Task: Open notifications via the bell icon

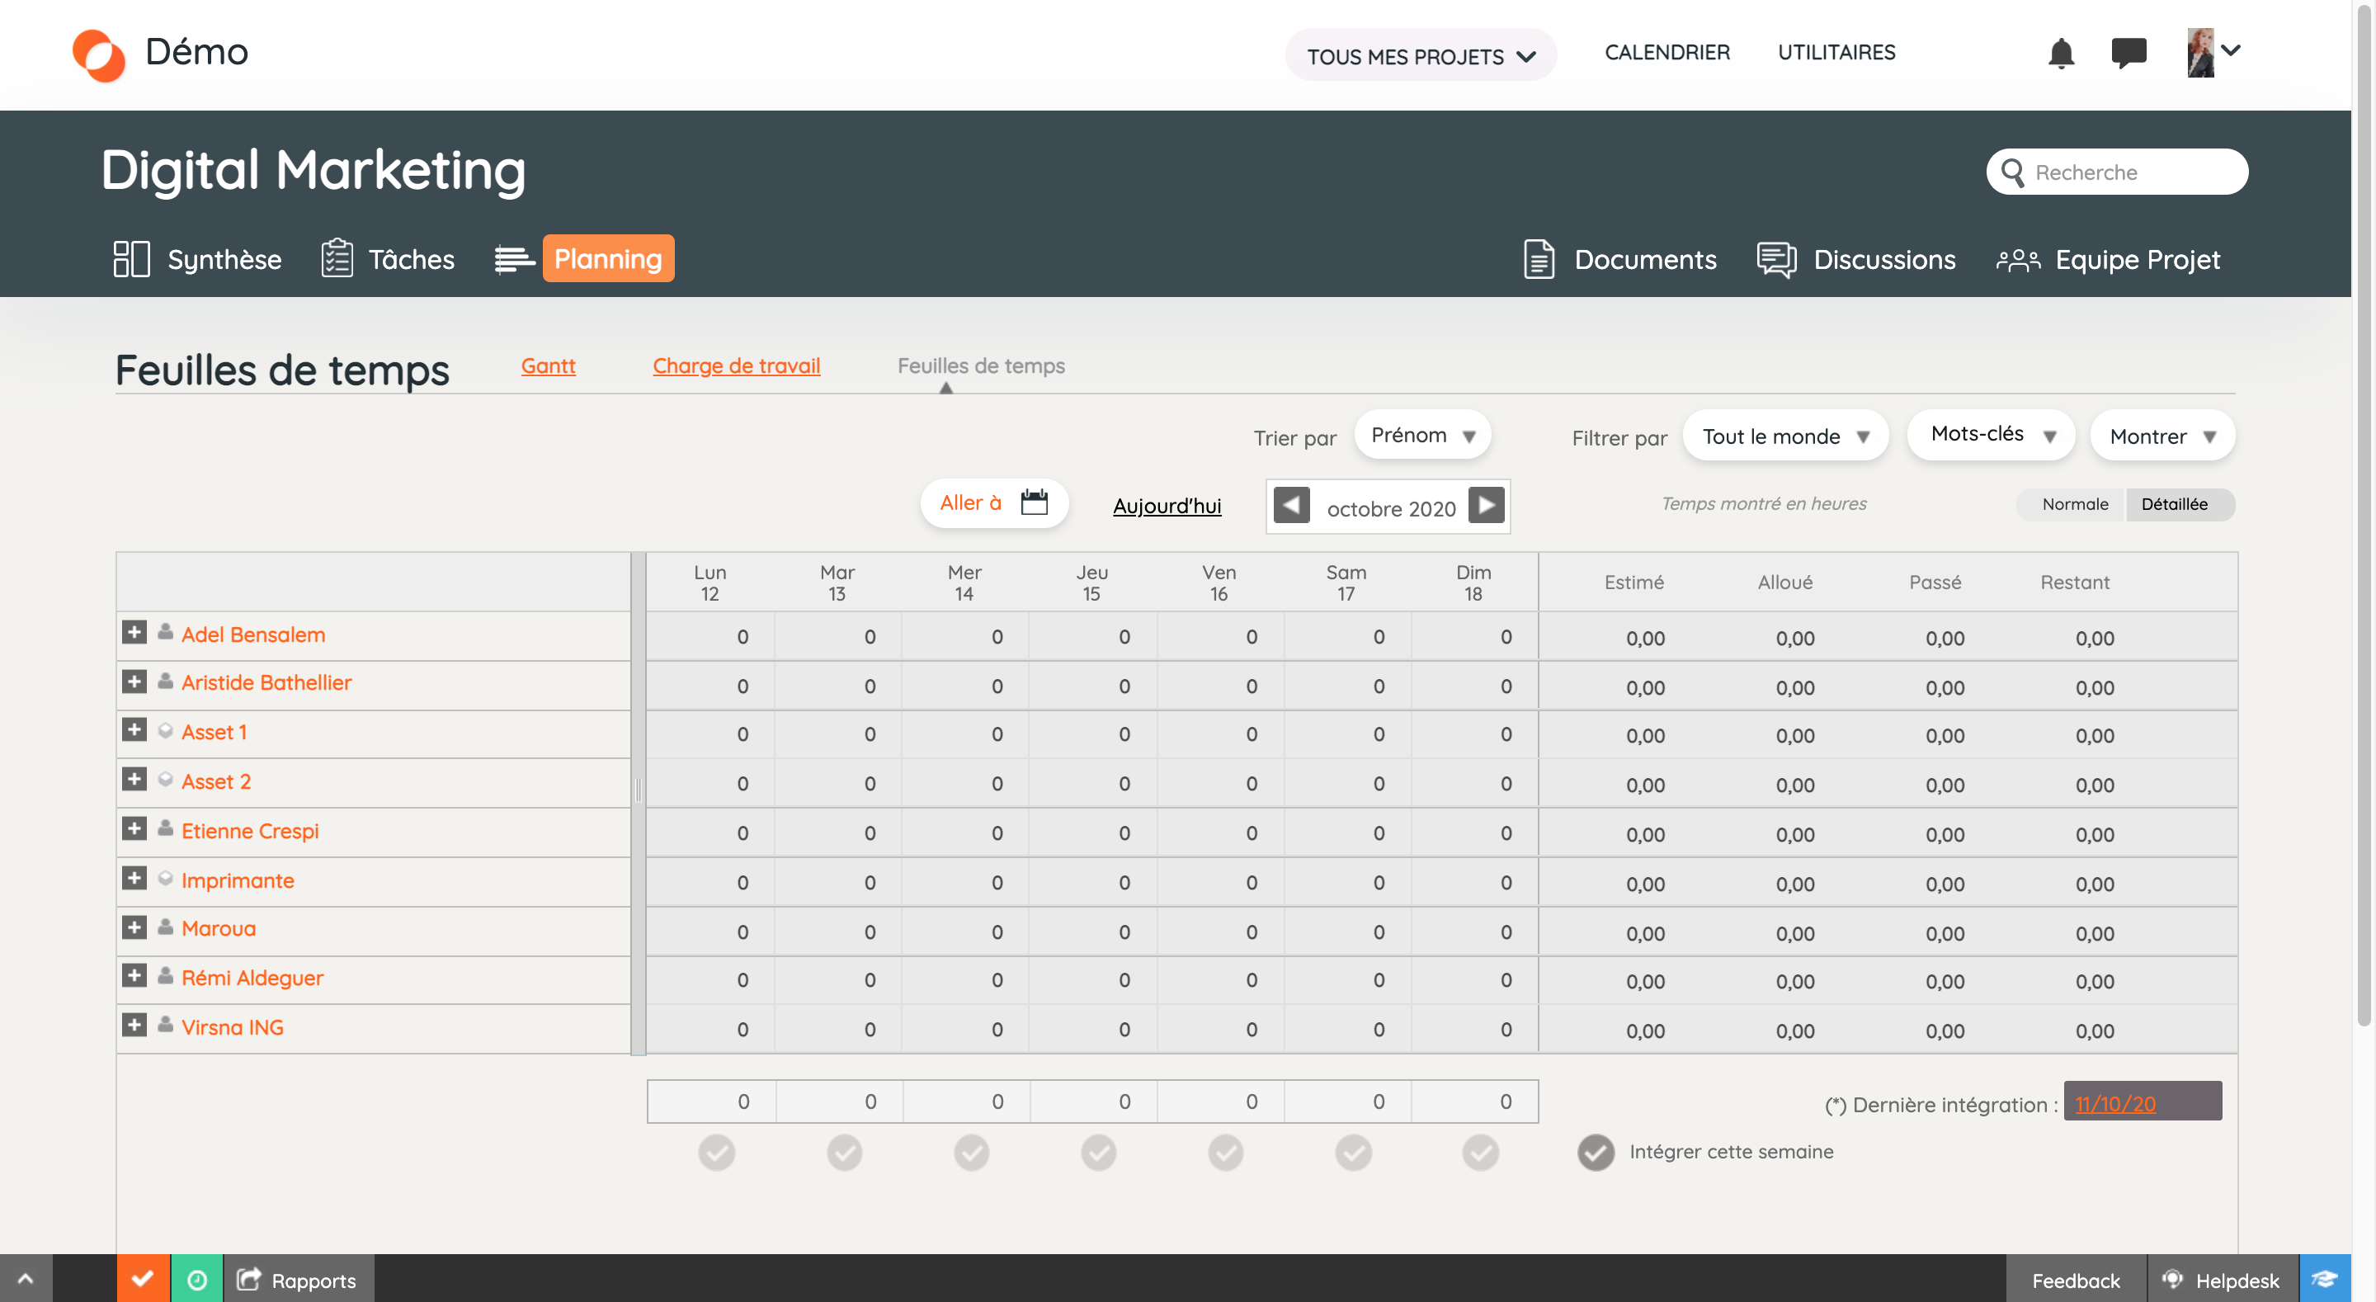Action: click(2062, 53)
